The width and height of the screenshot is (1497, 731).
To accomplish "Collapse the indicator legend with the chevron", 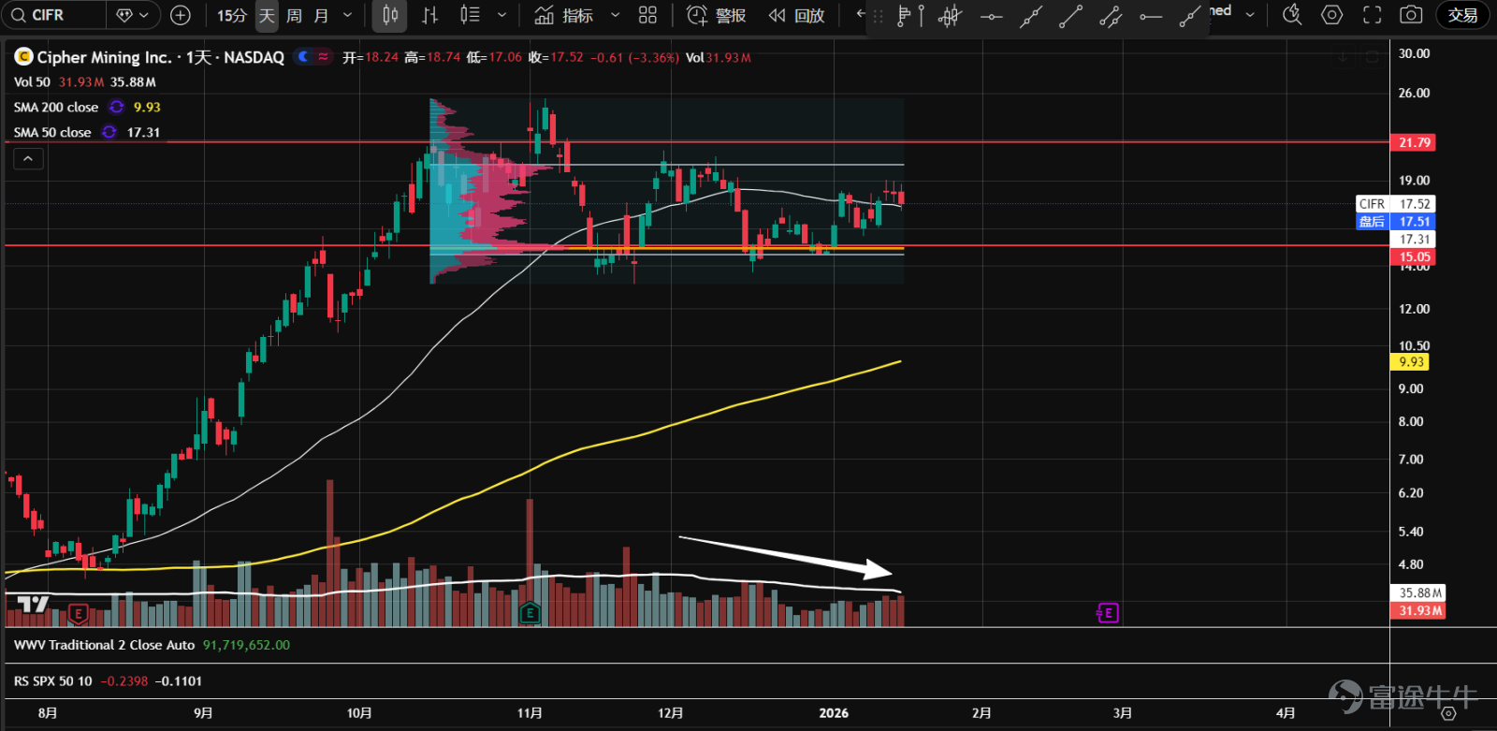I will 28,159.
